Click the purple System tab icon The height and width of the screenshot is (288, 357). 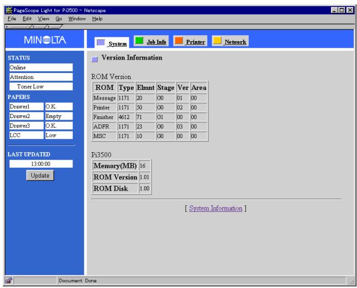(x=101, y=43)
